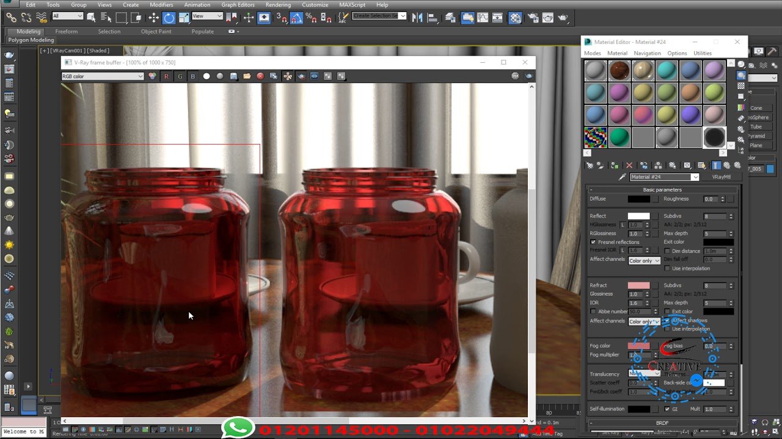
Task: Click the red clear image icon in frame buffer
Action: [260, 76]
